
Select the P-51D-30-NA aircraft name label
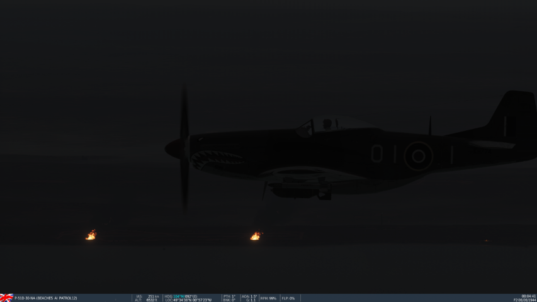coord(45,298)
